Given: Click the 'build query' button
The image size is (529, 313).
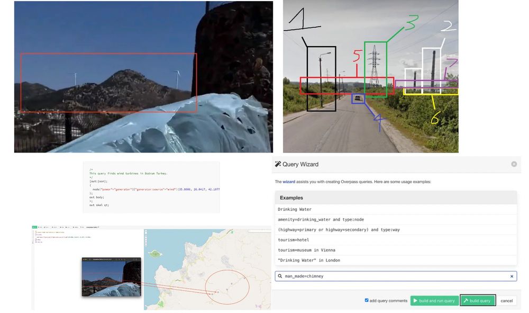Looking at the screenshot, I should [477, 300].
